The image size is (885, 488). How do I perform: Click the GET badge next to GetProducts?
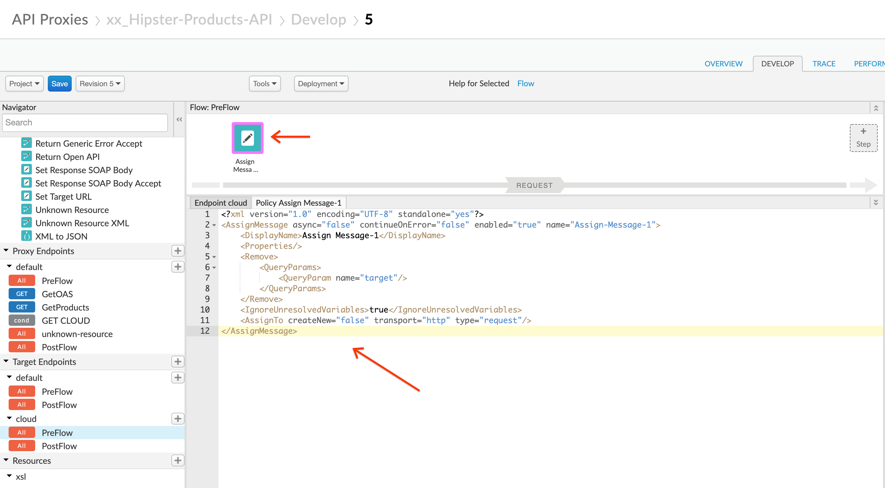click(x=22, y=307)
